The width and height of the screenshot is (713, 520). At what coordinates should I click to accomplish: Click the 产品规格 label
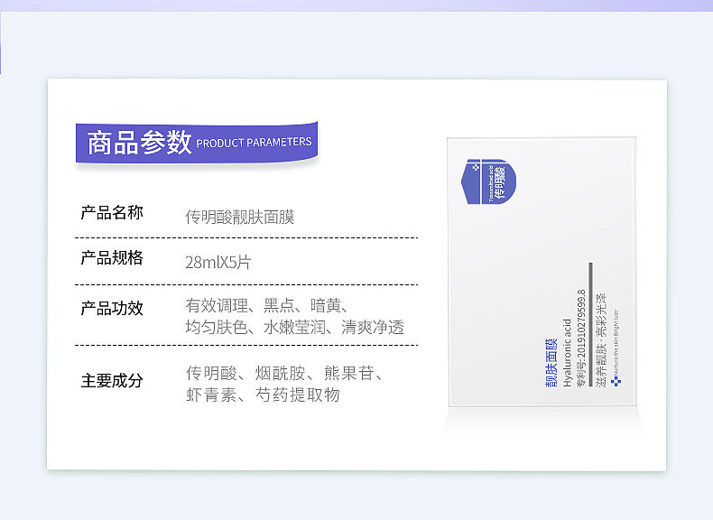pyautogui.click(x=112, y=258)
